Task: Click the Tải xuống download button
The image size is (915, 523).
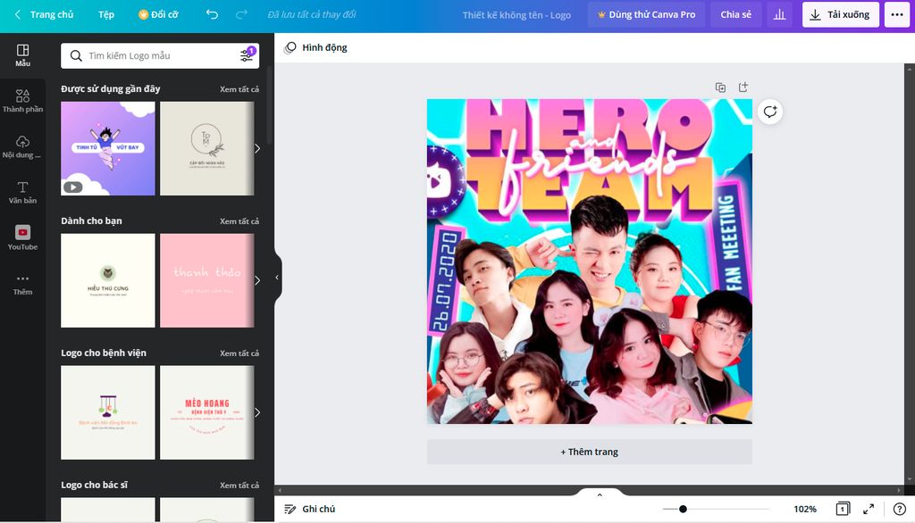Action: (x=841, y=14)
